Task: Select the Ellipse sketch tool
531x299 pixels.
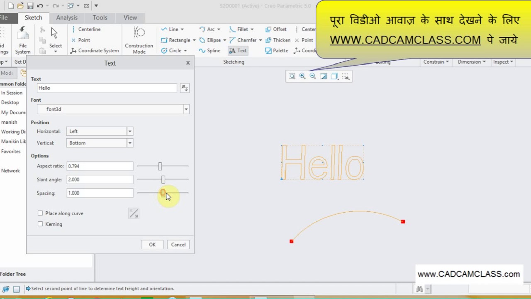Action: click(210, 40)
